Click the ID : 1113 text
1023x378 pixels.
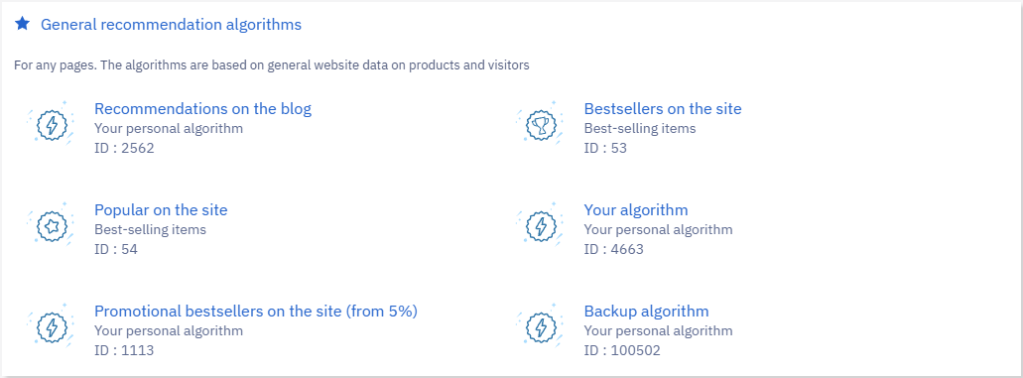point(125,350)
